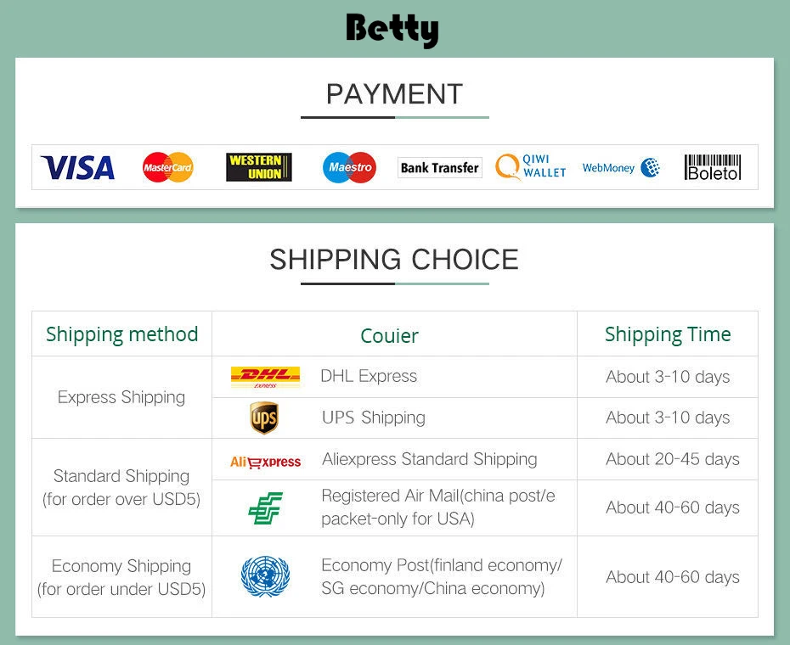Select the MasterCard logo
790x645 pixels.
[168, 168]
